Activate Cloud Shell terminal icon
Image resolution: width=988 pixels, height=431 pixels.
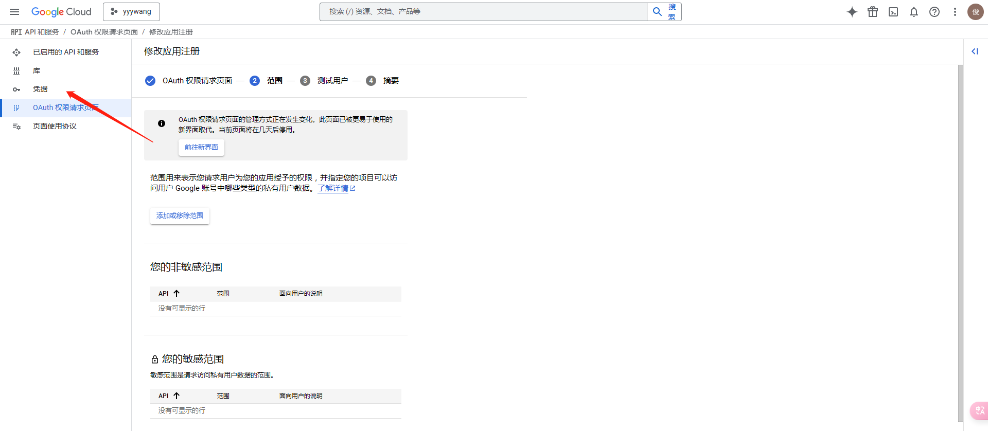pos(893,12)
